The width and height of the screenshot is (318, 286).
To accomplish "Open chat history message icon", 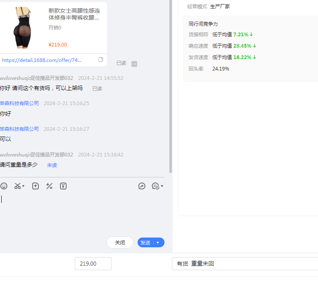I will coord(155,186).
